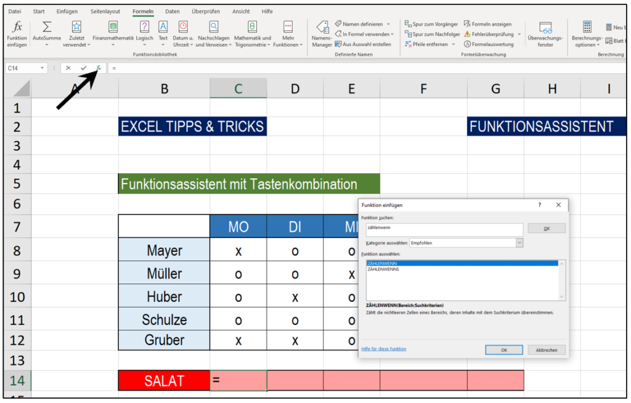Screen dimensions: 631x403
Task: Click the Gruber cell
Action: pyautogui.click(x=164, y=340)
